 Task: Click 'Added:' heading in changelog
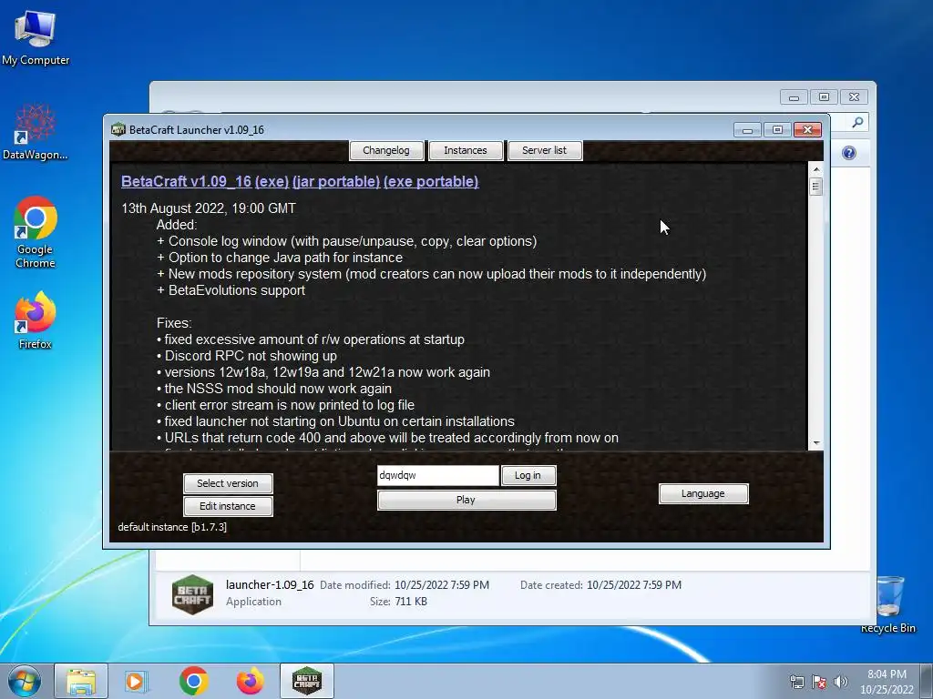pos(177,225)
